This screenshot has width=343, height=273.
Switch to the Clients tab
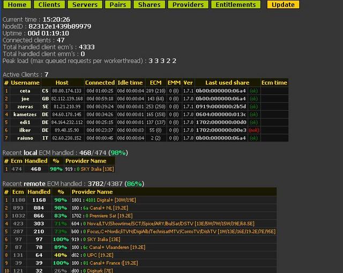[49, 5]
